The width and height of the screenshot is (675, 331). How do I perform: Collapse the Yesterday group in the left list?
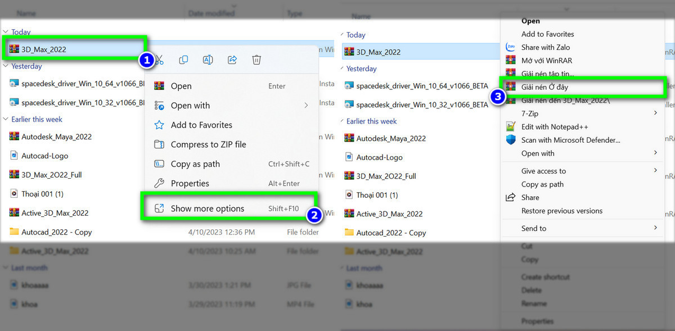pos(6,66)
